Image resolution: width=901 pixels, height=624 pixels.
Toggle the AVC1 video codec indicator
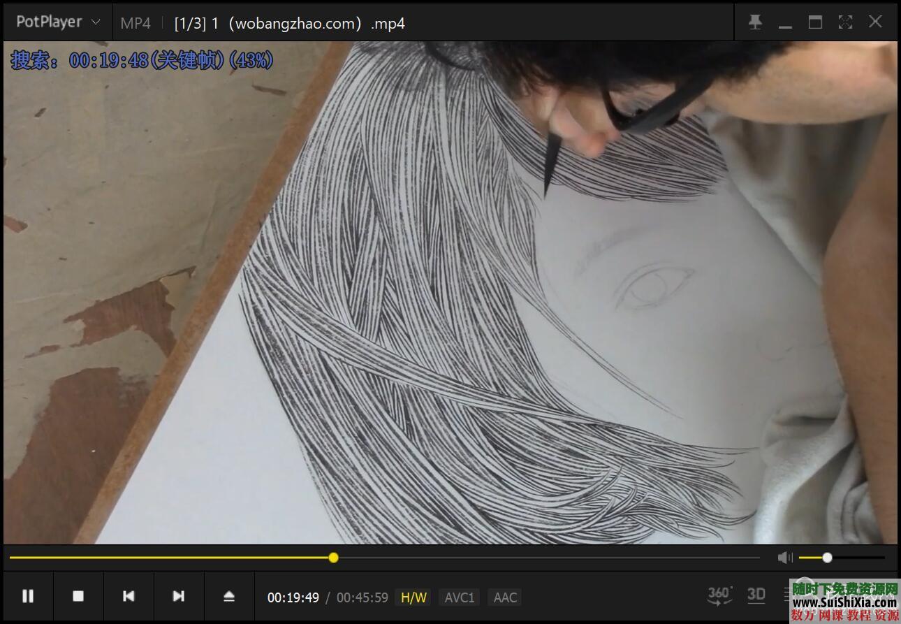[459, 597]
